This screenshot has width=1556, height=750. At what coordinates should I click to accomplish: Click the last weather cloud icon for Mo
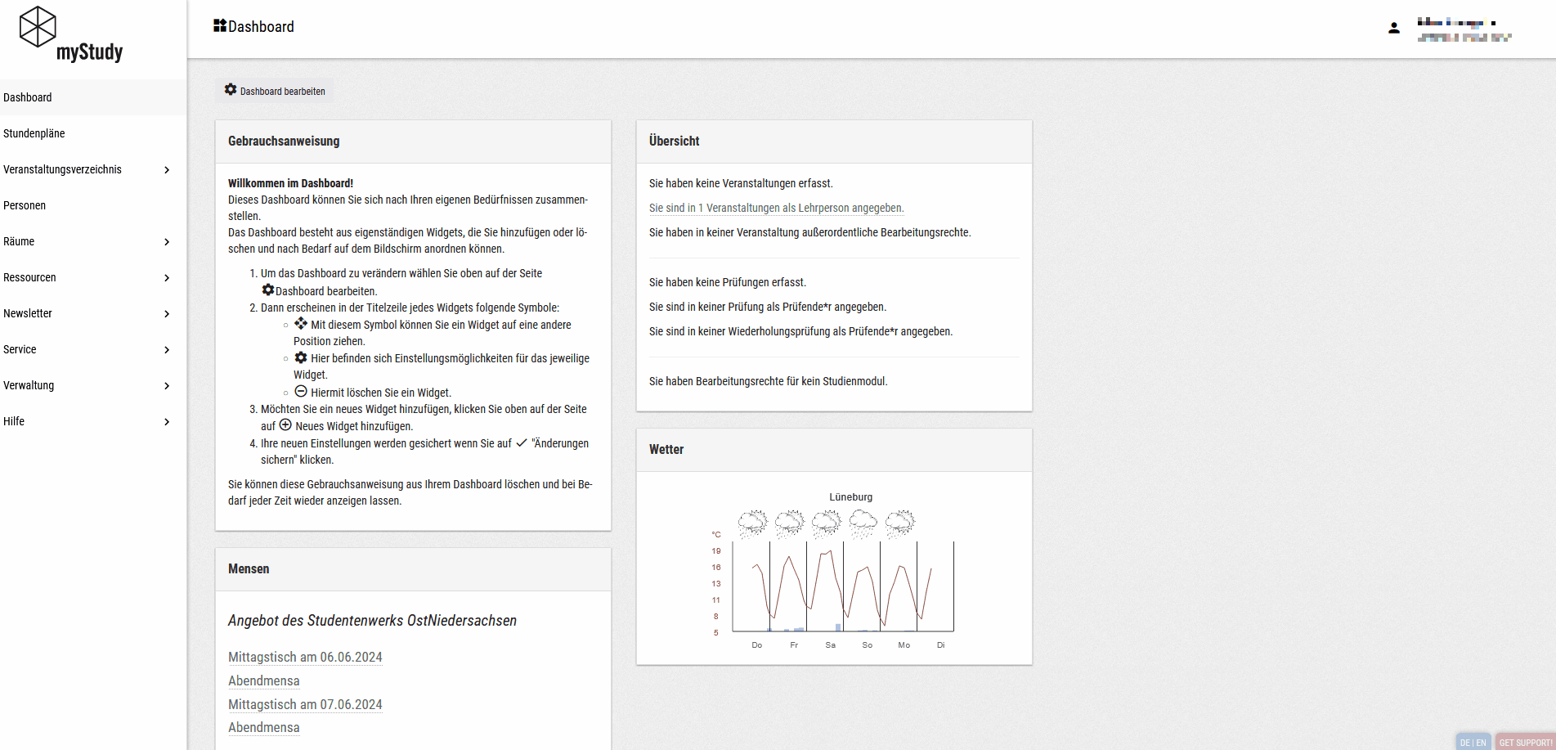(x=899, y=523)
